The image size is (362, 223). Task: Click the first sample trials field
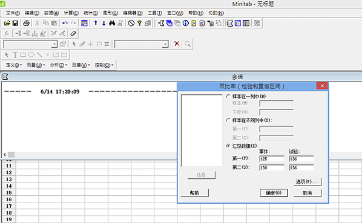[x=301, y=159]
